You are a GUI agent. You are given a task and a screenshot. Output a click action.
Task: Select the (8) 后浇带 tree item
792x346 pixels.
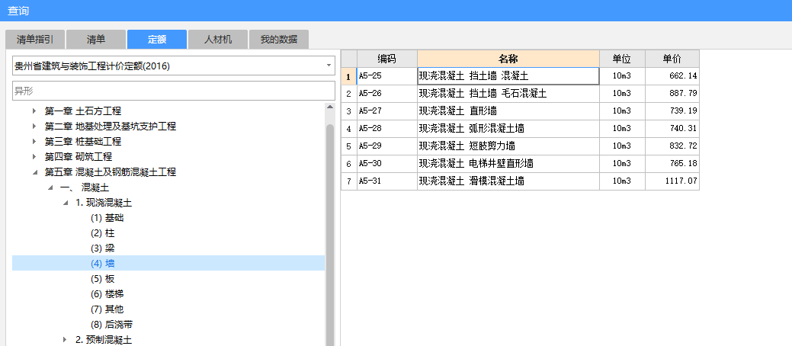(x=111, y=325)
